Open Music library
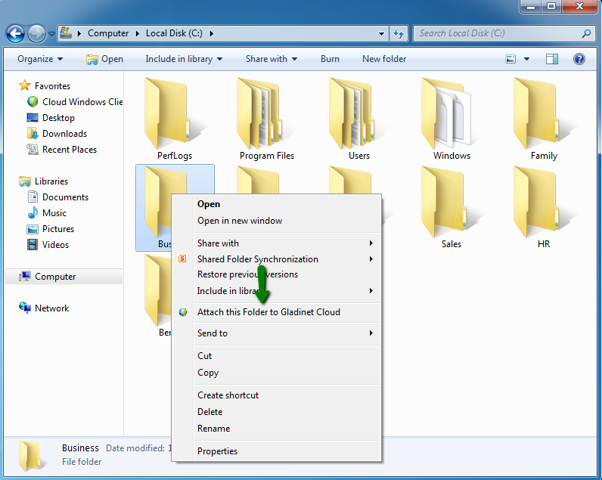 click(x=46, y=213)
